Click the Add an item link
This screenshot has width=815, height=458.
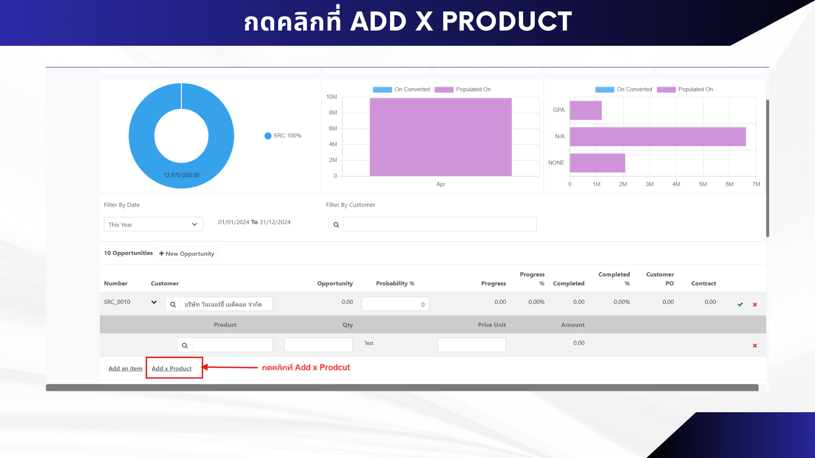[125, 369]
